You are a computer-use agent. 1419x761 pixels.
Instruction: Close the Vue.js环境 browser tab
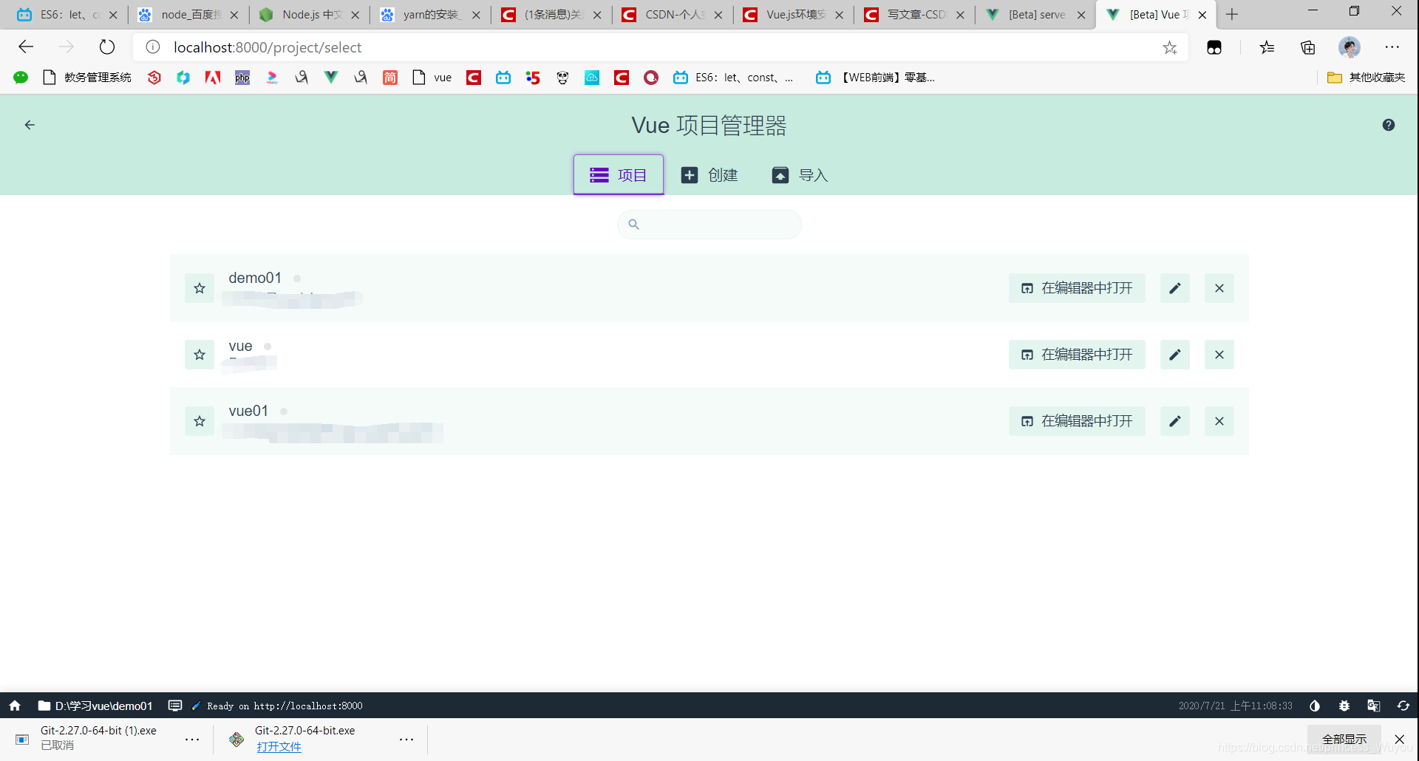(x=840, y=15)
